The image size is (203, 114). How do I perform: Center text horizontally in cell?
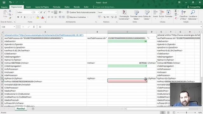coord(52,17)
